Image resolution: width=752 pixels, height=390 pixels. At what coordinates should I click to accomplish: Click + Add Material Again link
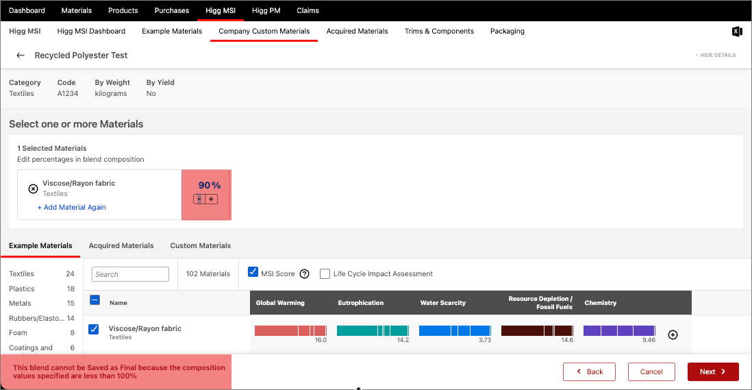(x=72, y=207)
